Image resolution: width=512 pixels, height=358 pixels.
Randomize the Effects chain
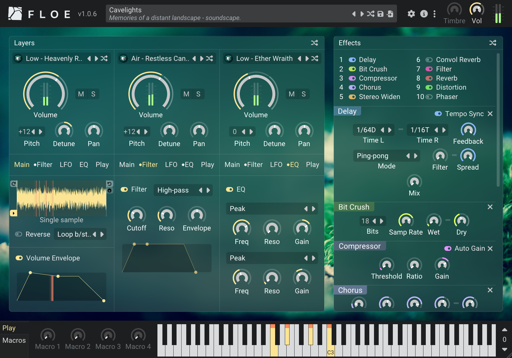(x=493, y=43)
